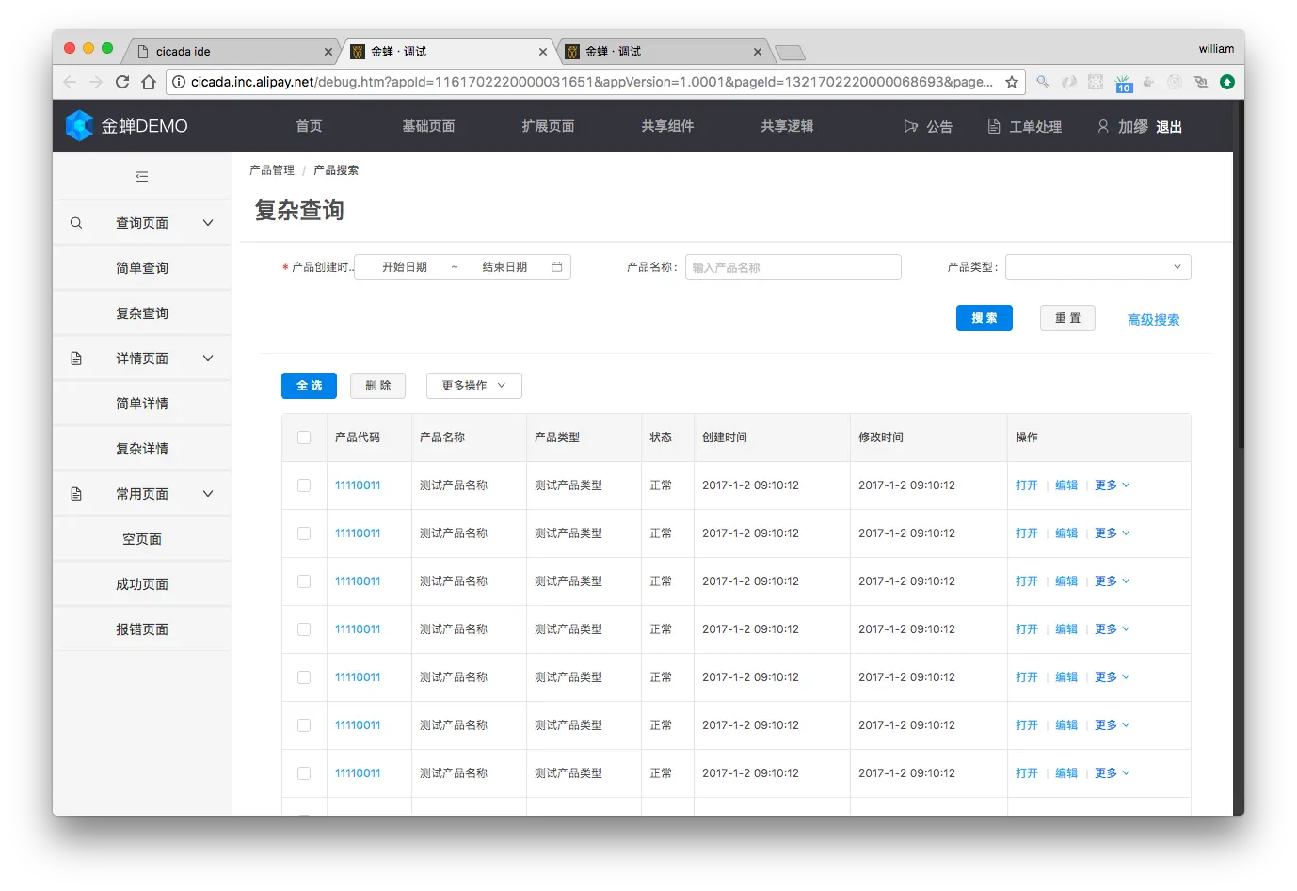This screenshot has height=891, width=1297.
Task: Open 共享组件 in top navigation
Action: click(667, 126)
